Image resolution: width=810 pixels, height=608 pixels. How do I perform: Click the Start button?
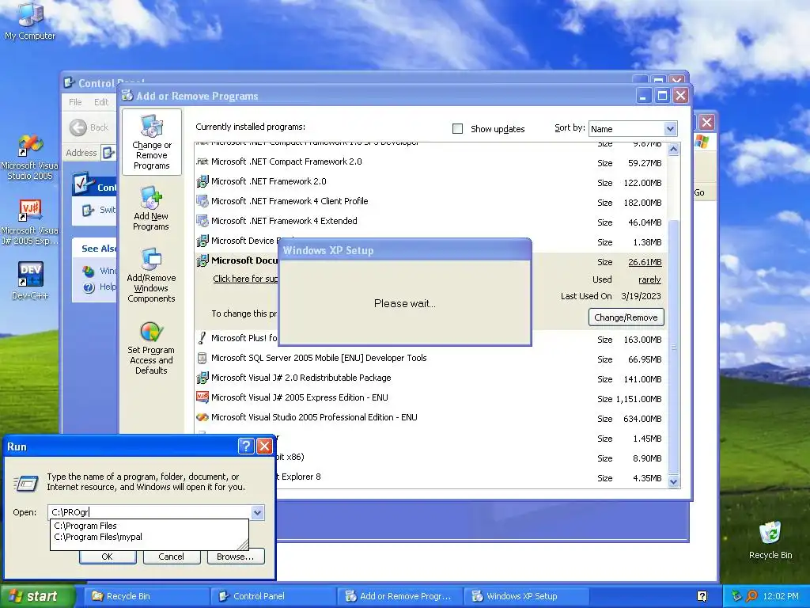37,596
